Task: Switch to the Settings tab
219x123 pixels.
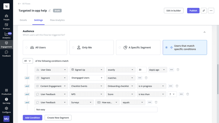Action: (38, 20)
